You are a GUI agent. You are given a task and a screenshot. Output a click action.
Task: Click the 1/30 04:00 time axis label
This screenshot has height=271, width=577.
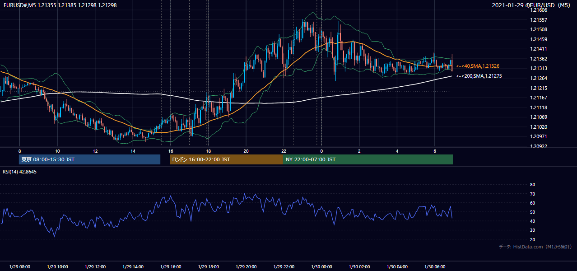(397, 267)
